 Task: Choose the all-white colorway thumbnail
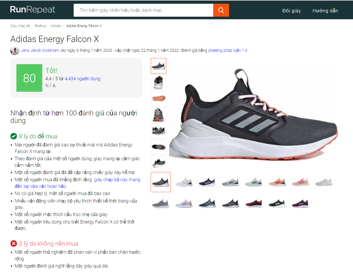click(x=324, y=182)
